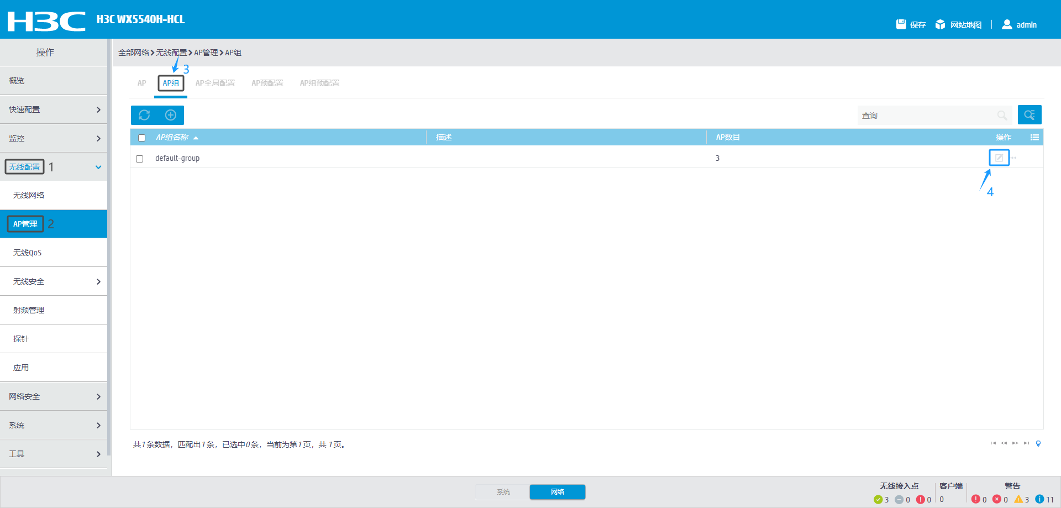1061x508 pixels.
Task: Click the Save icon in header
Action: [x=901, y=24]
